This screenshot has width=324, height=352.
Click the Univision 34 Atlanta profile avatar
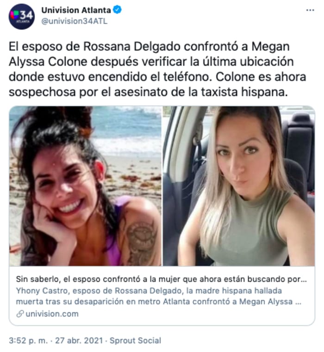coord(22,16)
